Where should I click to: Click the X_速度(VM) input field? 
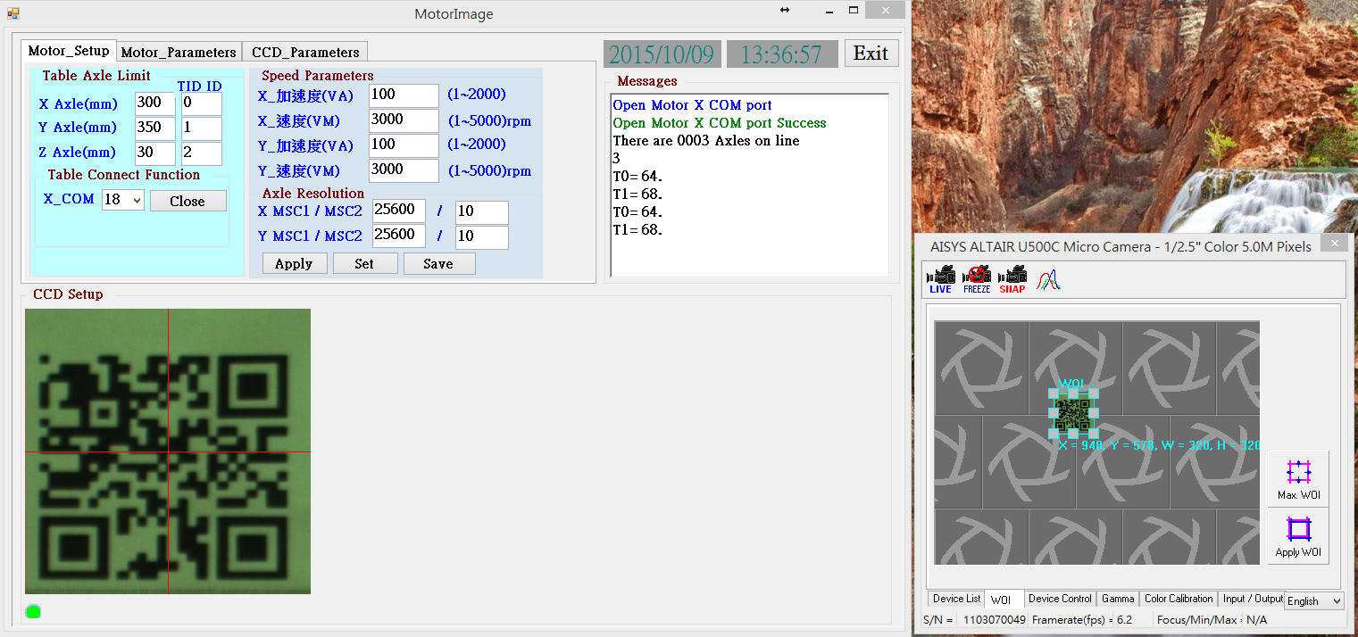point(404,120)
